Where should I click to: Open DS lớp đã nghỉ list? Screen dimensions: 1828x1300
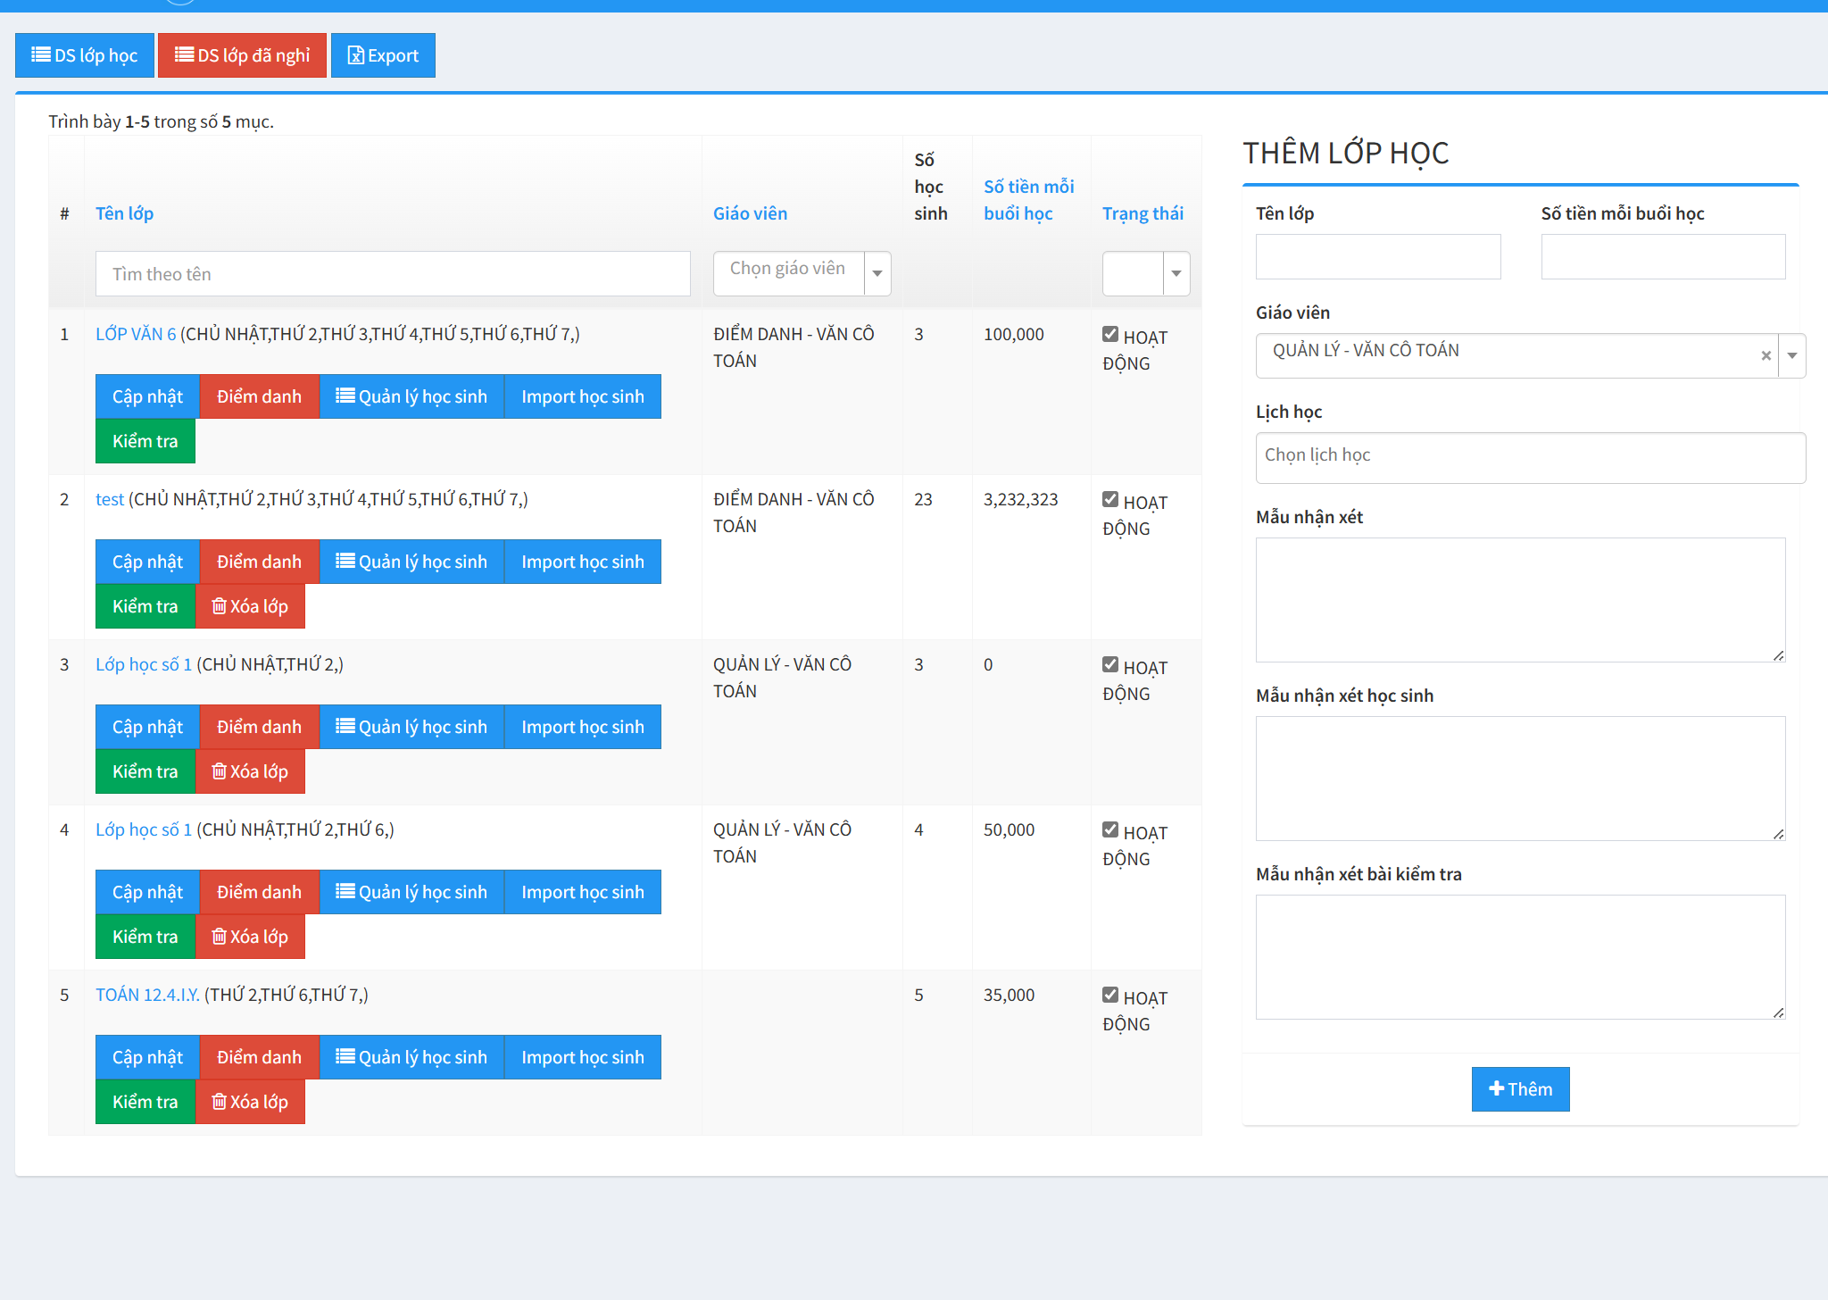[x=242, y=55]
